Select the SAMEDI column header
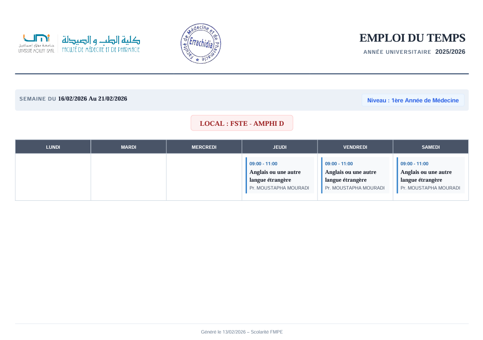 coord(431,147)
